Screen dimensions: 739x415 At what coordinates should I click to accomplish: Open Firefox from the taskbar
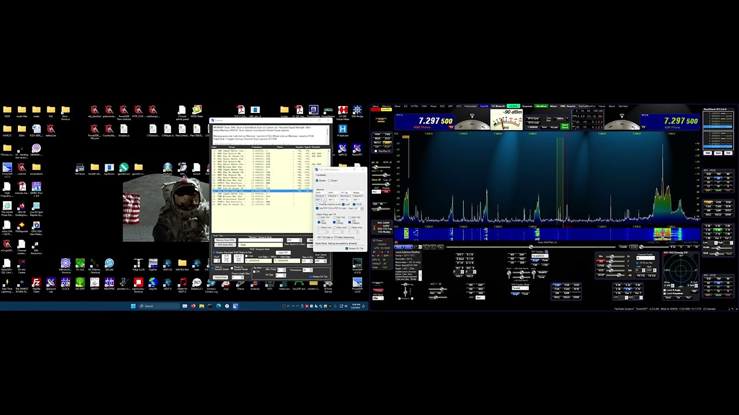pyautogui.click(x=193, y=306)
